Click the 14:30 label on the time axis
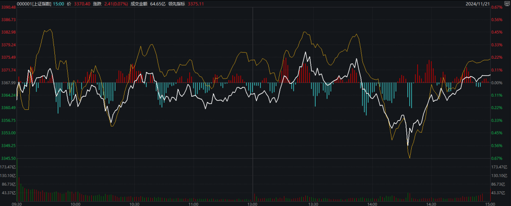511x206 pixels. point(431,203)
